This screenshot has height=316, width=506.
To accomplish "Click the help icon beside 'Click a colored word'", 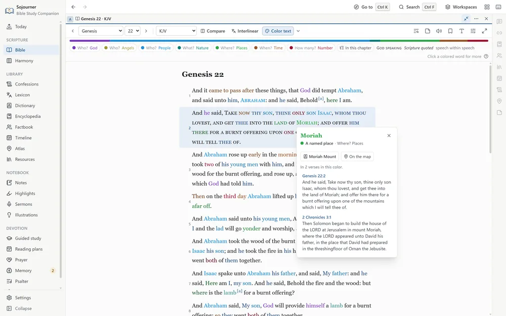I will [486, 57].
